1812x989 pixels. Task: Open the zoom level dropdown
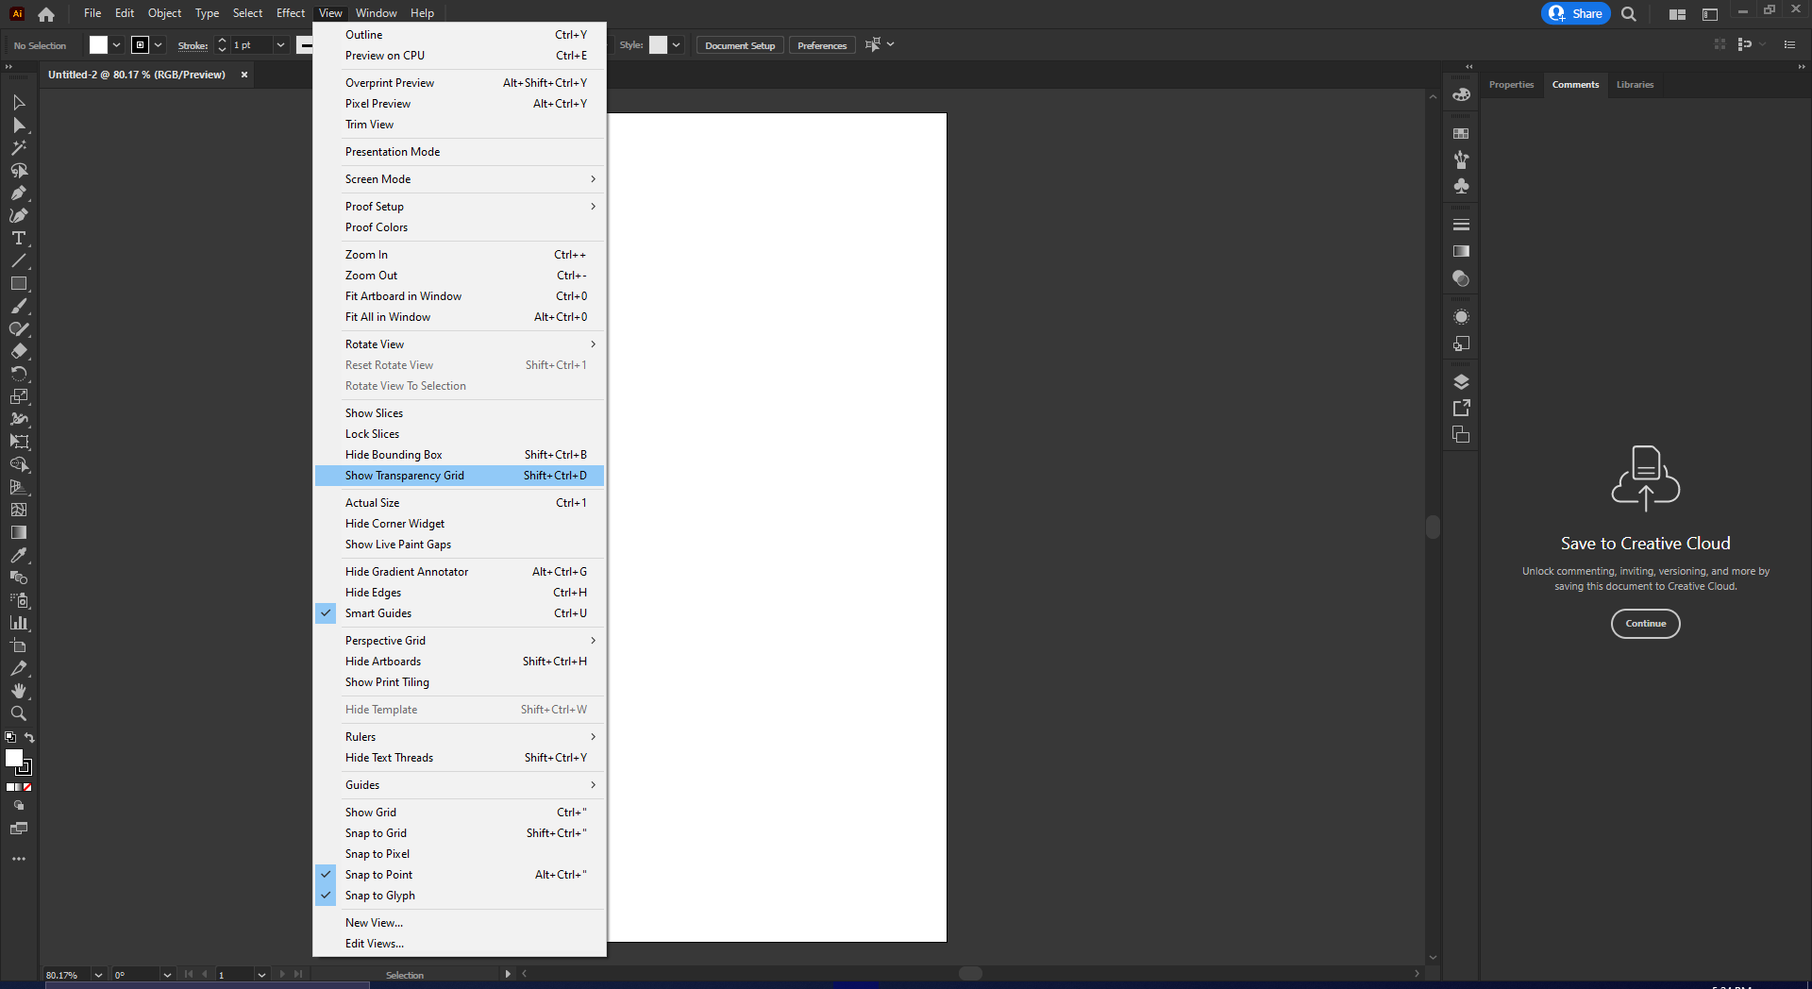pyautogui.click(x=98, y=975)
